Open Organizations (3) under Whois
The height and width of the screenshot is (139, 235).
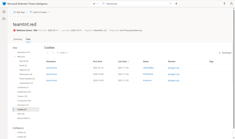pyautogui.click(x=26, y=83)
